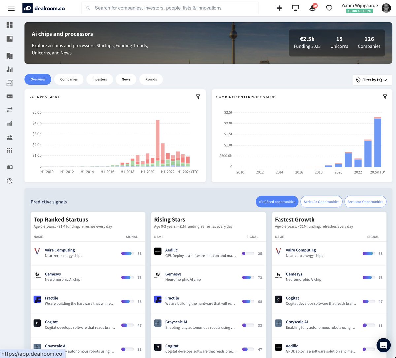Click SIGNAL column header in Rising Stars
This screenshot has height=358, width=396.
(252, 237)
